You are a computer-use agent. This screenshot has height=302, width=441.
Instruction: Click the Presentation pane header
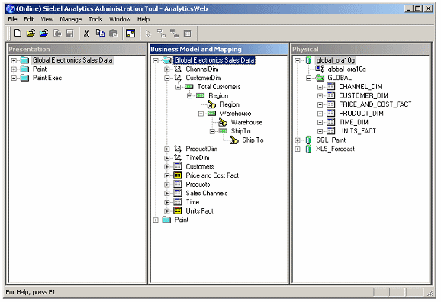click(x=76, y=50)
